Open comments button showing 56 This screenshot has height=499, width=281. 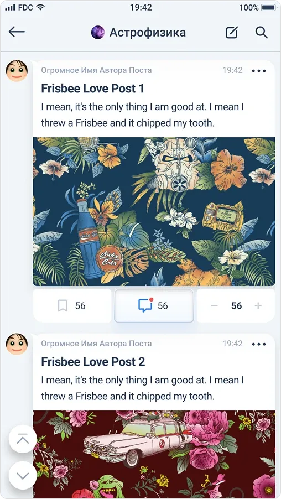coord(154,306)
